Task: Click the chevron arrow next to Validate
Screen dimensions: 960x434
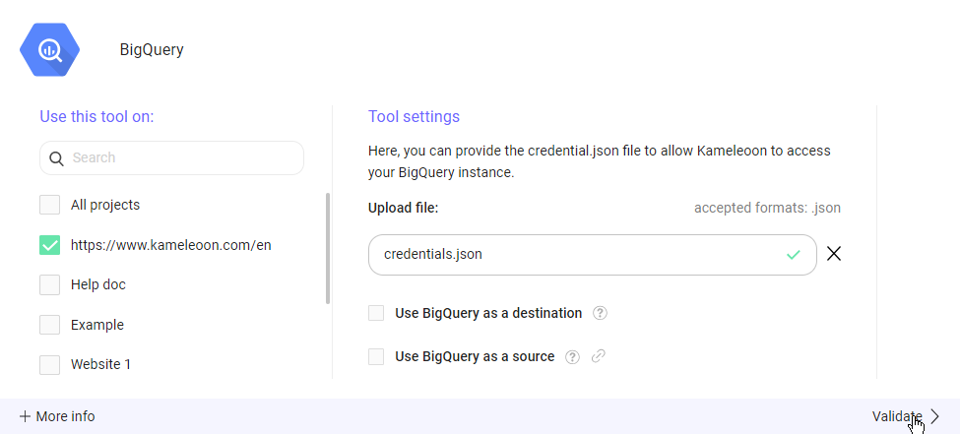Action: [x=935, y=416]
